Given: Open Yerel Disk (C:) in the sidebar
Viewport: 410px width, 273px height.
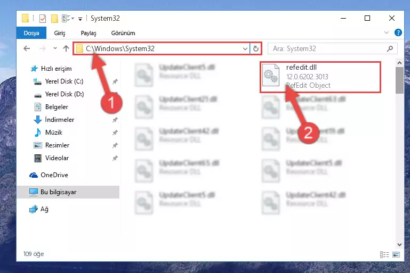Looking at the screenshot, I should [x=64, y=81].
